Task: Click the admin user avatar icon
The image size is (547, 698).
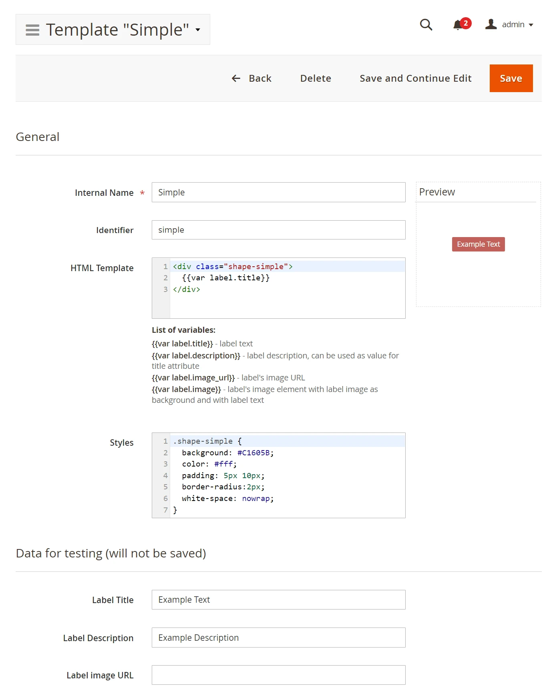Action: pyautogui.click(x=491, y=24)
